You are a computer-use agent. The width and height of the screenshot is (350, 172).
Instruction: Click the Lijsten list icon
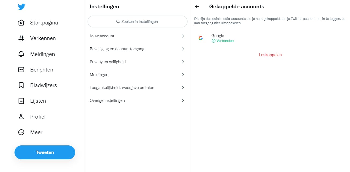coord(21,101)
